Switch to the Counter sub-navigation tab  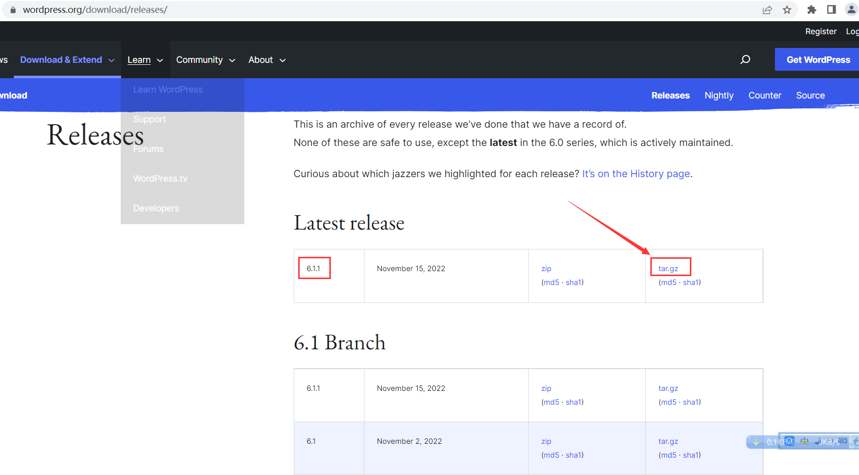[x=765, y=95]
